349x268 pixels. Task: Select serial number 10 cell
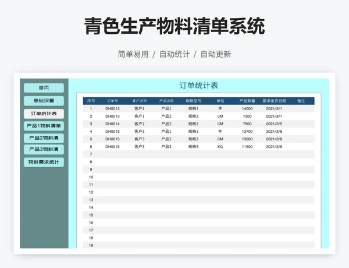(x=91, y=177)
